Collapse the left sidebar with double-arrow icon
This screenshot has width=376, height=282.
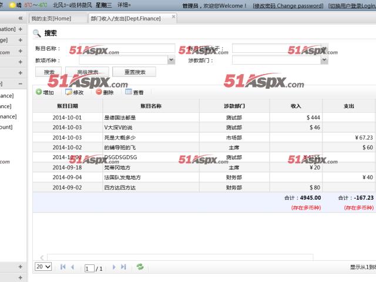click(x=20, y=18)
